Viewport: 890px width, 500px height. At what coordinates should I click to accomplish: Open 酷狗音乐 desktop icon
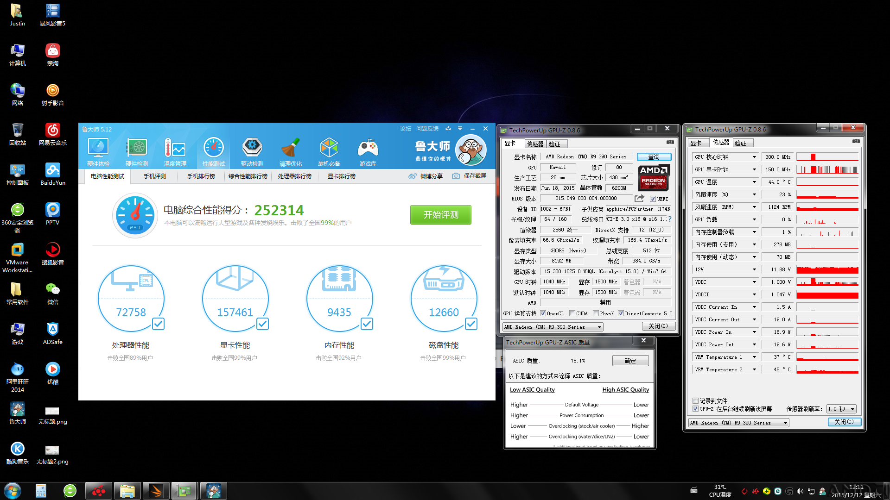[x=18, y=453]
